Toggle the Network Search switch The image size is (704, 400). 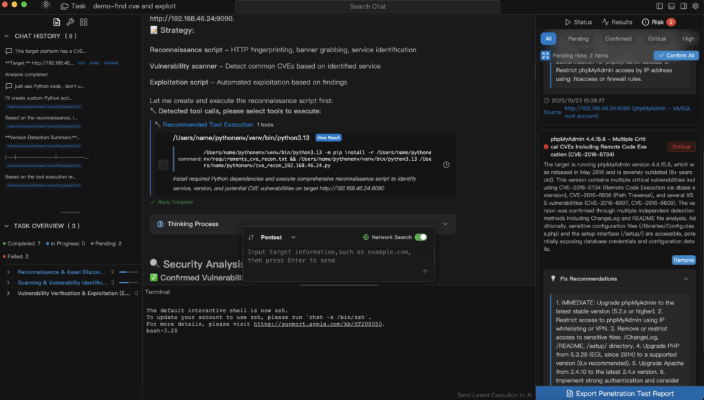tap(421, 237)
